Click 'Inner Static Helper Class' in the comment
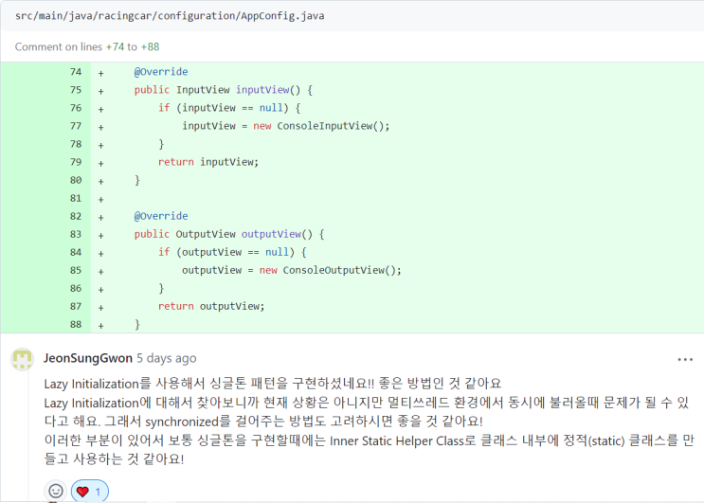 tap(396, 440)
